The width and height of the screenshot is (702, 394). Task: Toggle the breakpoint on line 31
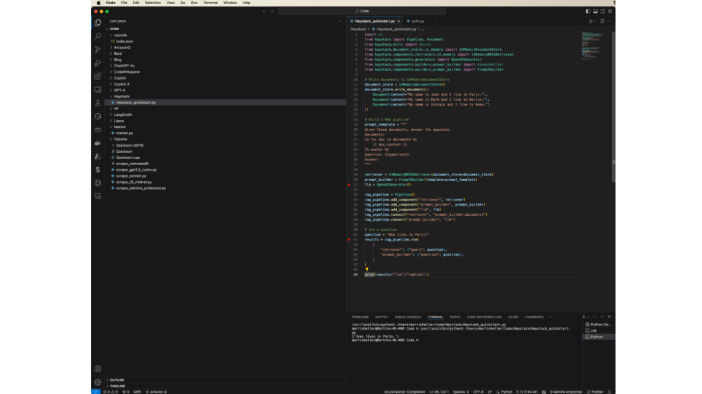pos(348,185)
